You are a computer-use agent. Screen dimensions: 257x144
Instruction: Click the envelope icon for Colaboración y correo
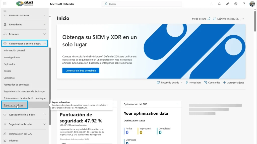pos(5,43)
